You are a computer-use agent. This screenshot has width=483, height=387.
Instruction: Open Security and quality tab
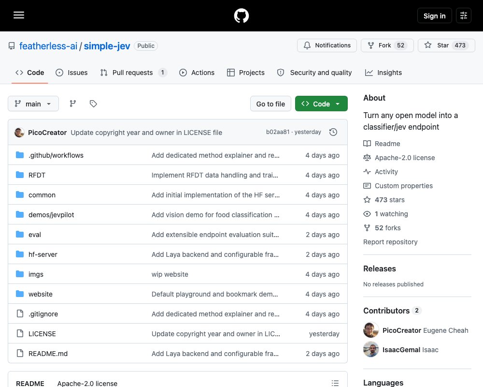(314, 73)
